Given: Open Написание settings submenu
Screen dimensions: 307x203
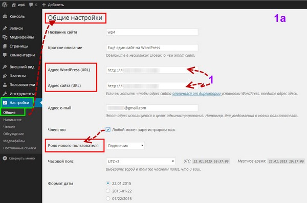Looking at the screenshot, I should coord(12,120).
